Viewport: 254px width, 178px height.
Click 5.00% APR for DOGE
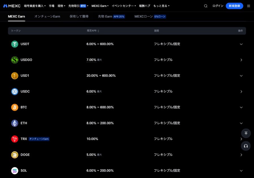click(x=91, y=155)
